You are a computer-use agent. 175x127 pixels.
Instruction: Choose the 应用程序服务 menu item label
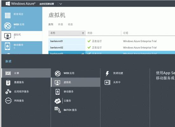22,92
